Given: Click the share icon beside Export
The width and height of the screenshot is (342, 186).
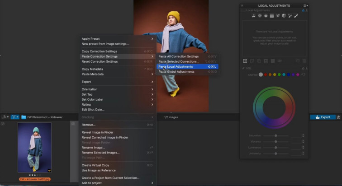Looking at the screenshot, I should coord(338,117).
